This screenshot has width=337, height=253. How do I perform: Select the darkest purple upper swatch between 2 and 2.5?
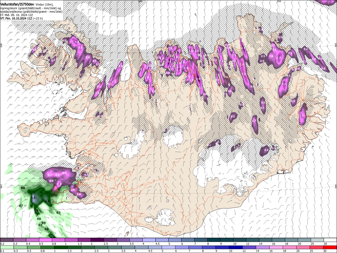pyautogui.click(x=97, y=240)
